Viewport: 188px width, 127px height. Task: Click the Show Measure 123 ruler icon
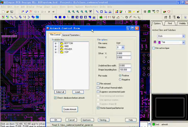[x=130, y=12]
